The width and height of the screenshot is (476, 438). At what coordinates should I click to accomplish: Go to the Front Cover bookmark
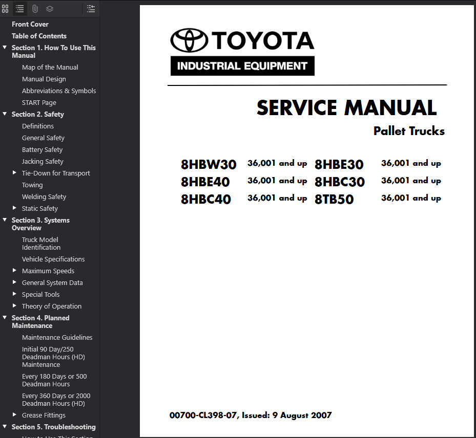coord(30,24)
